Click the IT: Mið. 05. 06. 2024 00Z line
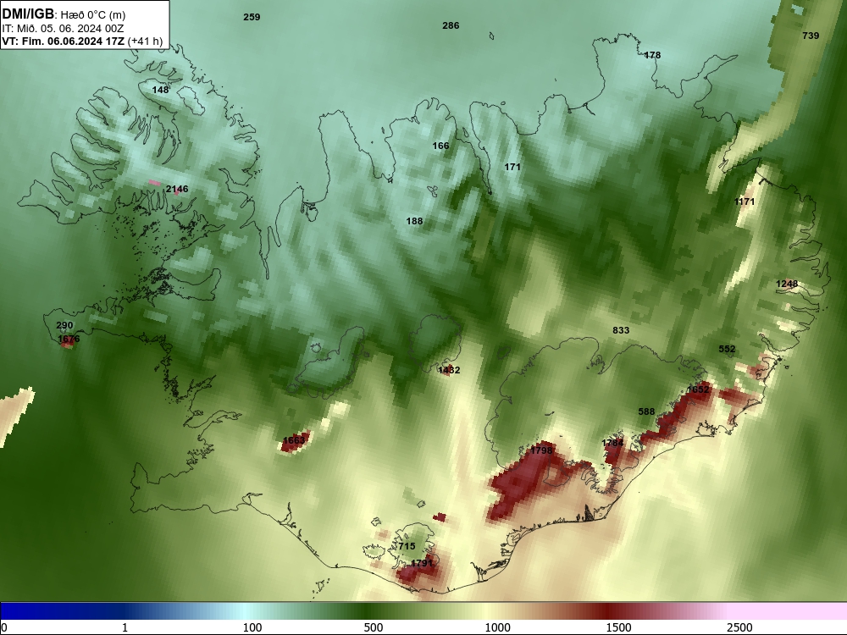847x635 pixels. (63, 29)
